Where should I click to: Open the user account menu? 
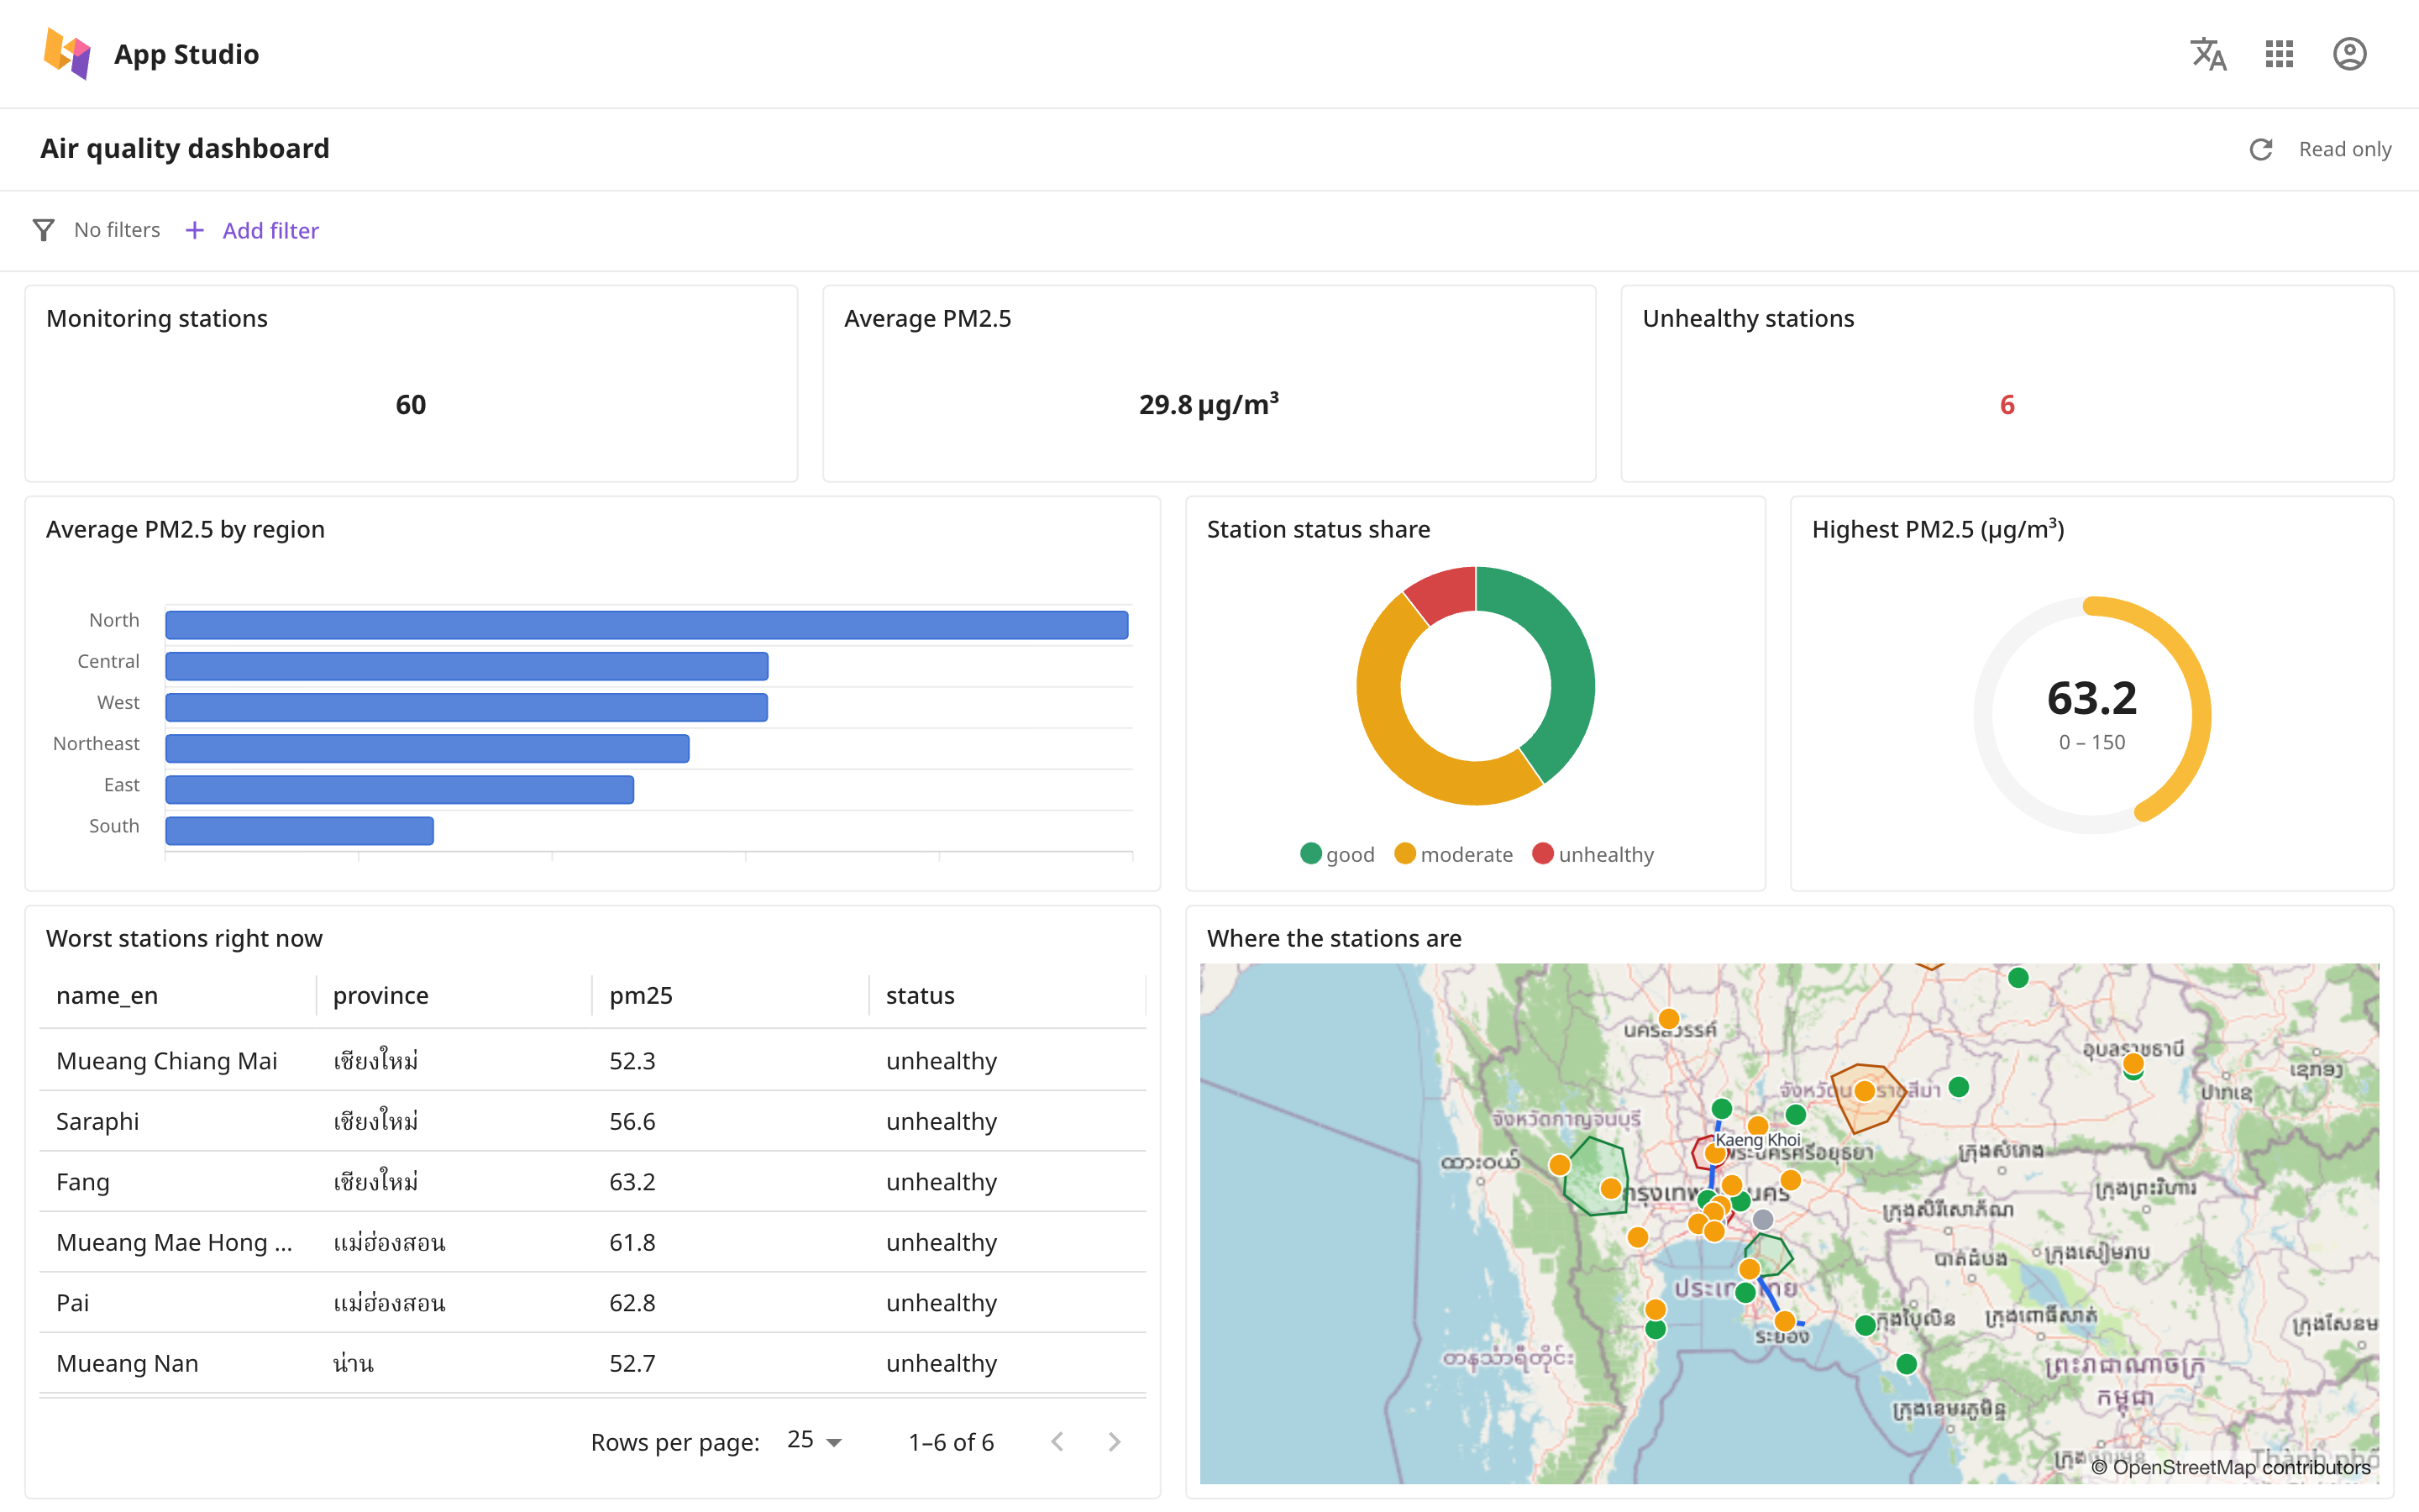[2349, 54]
